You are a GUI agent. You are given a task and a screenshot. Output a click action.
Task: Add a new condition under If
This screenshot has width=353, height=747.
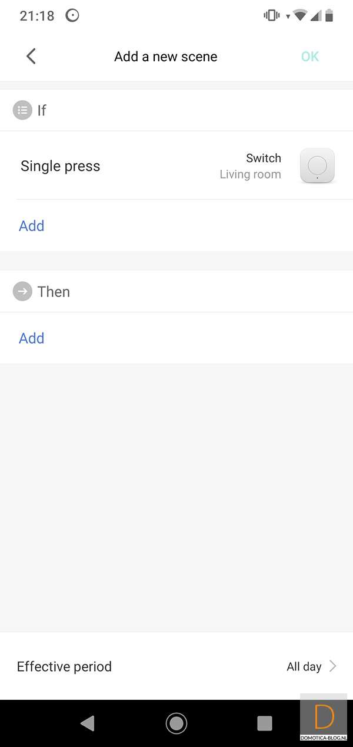click(x=32, y=226)
